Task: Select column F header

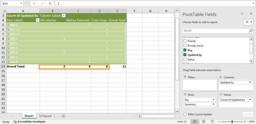Action: (134, 11)
